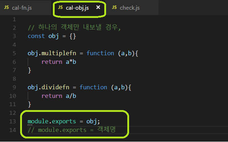Image resolution: width=228 pixels, height=142 pixels.
Task: Click the closing brace on line 11
Action: [x=29, y=104]
